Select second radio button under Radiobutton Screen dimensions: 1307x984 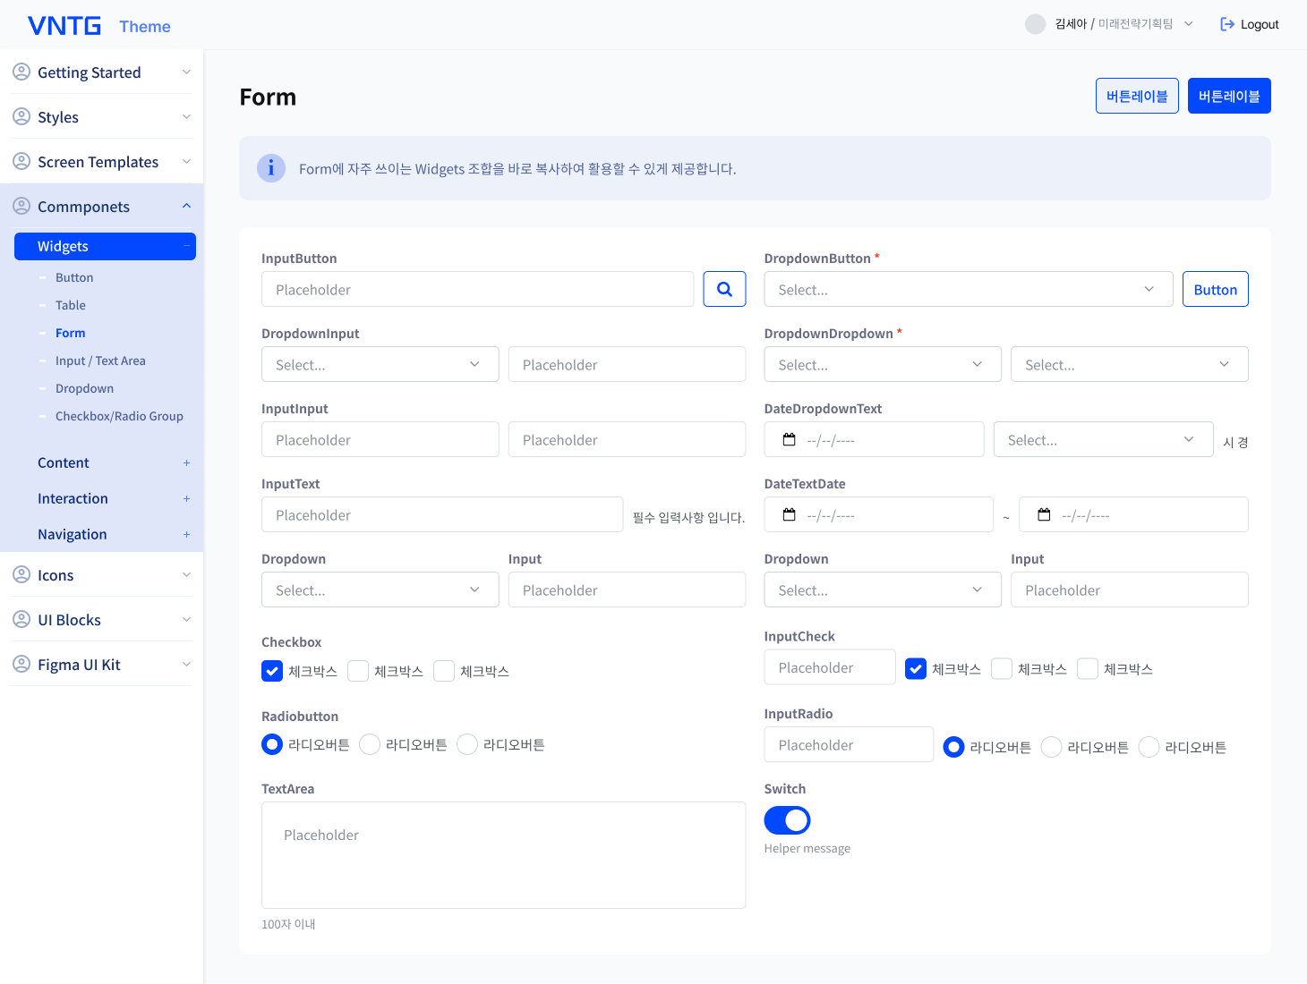[x=370, y=744]
